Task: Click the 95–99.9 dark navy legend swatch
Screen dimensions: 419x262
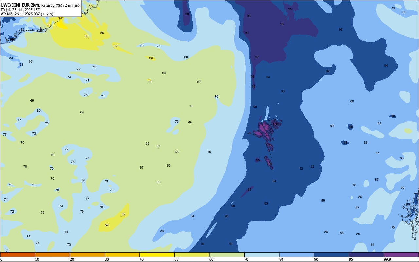Action: [x=366, y=254]
